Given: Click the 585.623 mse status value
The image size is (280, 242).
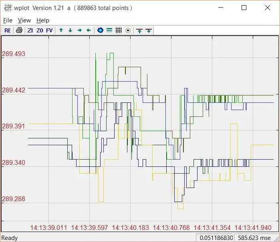Looking at the screenshot, I should [254, 238].
